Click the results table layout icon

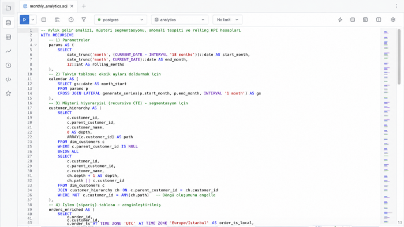click(365, 20)
